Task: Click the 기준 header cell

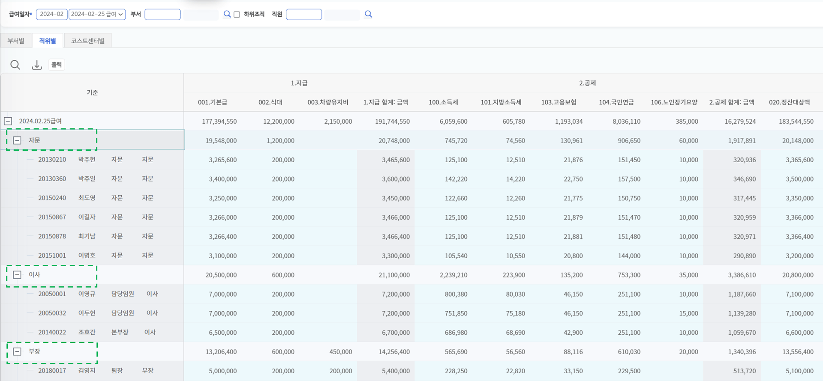Action: [x=92, y=92]
